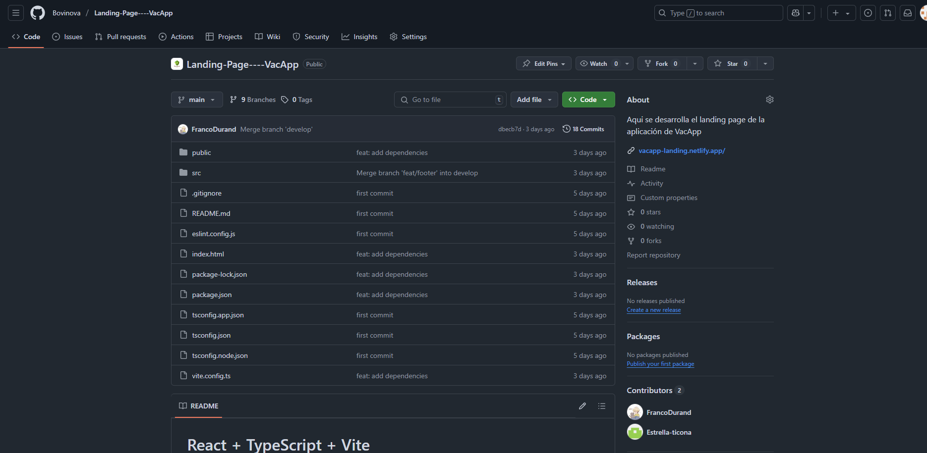The image size is (927, 453).
Task: Click the public folder icon
Action: click(x=183, y=152)
